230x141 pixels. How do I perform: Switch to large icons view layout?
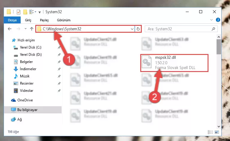[217, 132]
